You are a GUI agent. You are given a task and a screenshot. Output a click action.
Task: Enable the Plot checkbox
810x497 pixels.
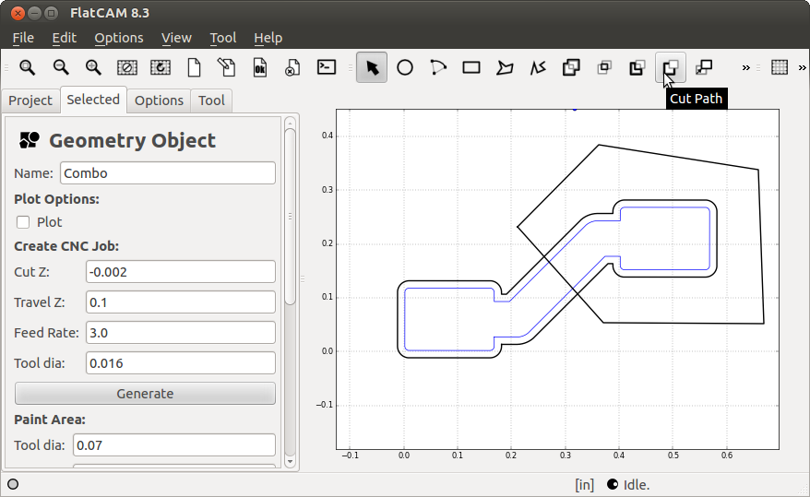(23, 222)
